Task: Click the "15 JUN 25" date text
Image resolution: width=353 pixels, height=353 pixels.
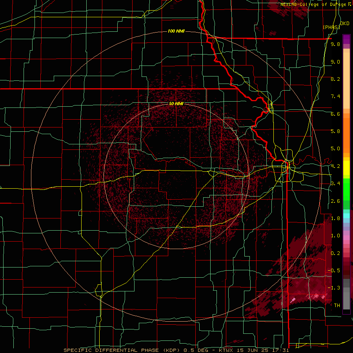Action: [x=253, y=350]
